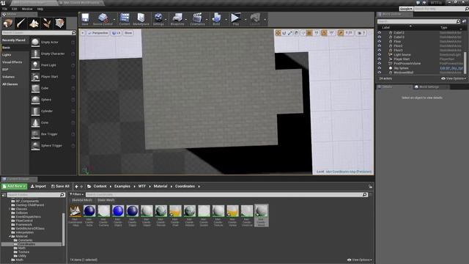
Task: Toggle visibility of Light Source actor
Action: (380, 55)
